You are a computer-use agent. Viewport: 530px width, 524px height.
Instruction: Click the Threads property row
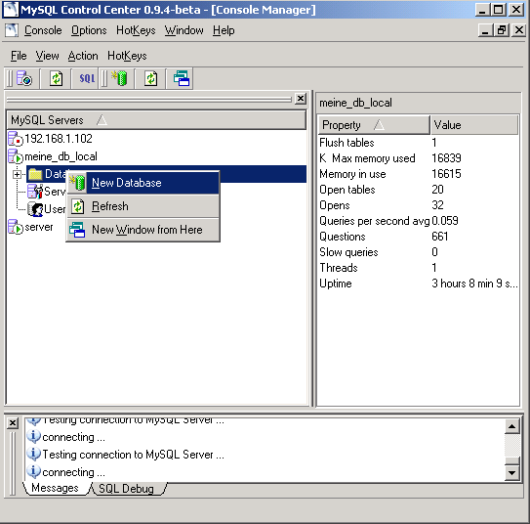tap(419, 268)
